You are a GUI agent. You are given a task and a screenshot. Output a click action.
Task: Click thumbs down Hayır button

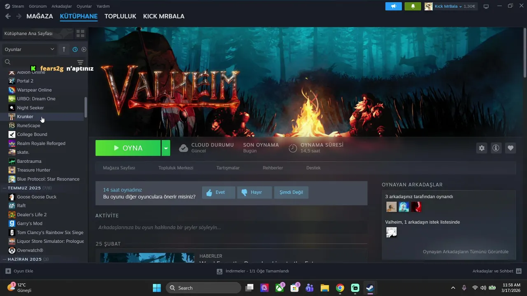[x=254, y=192]
